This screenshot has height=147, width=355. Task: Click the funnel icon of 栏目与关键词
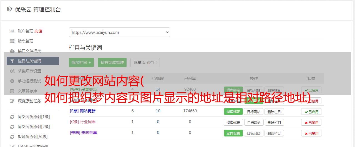click(x=12, y=61)
